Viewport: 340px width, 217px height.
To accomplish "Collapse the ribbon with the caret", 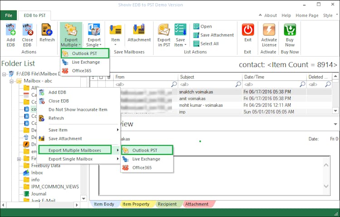I will [x=260, y=15].
